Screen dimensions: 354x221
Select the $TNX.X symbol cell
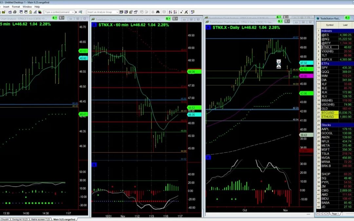[x=330, y=47]
